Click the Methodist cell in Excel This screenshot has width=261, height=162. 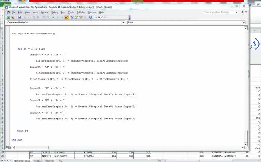coord(230,156)
